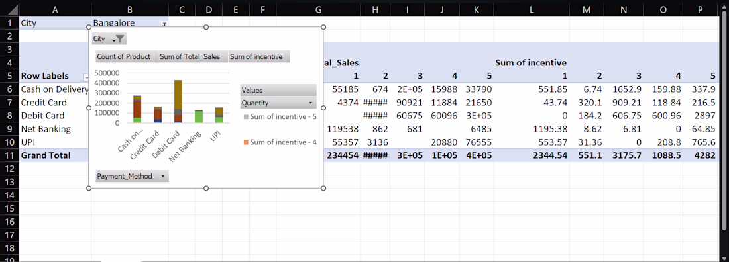Select the Cash on Delivery row label
The image size is (729, 262).
point(55,89)
